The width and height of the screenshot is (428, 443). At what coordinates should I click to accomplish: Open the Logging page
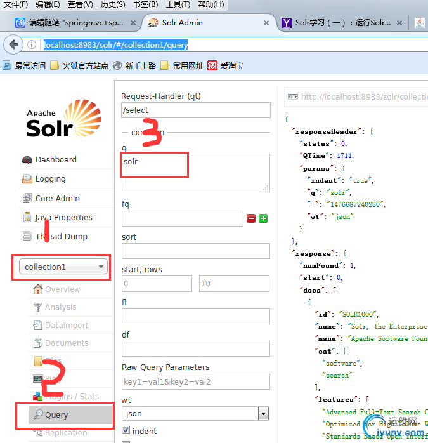click(x=51, y=179)
